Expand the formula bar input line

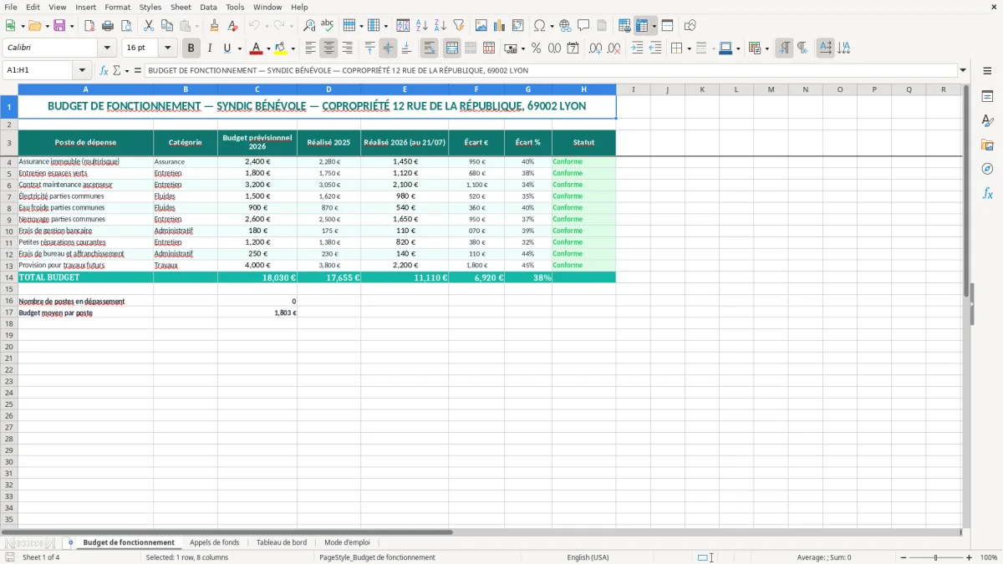tap(963, 71)
